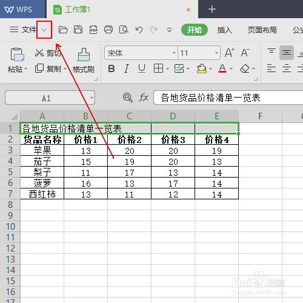Export to PDF icon
Screen dimensions: 303x303
point(93,30)
